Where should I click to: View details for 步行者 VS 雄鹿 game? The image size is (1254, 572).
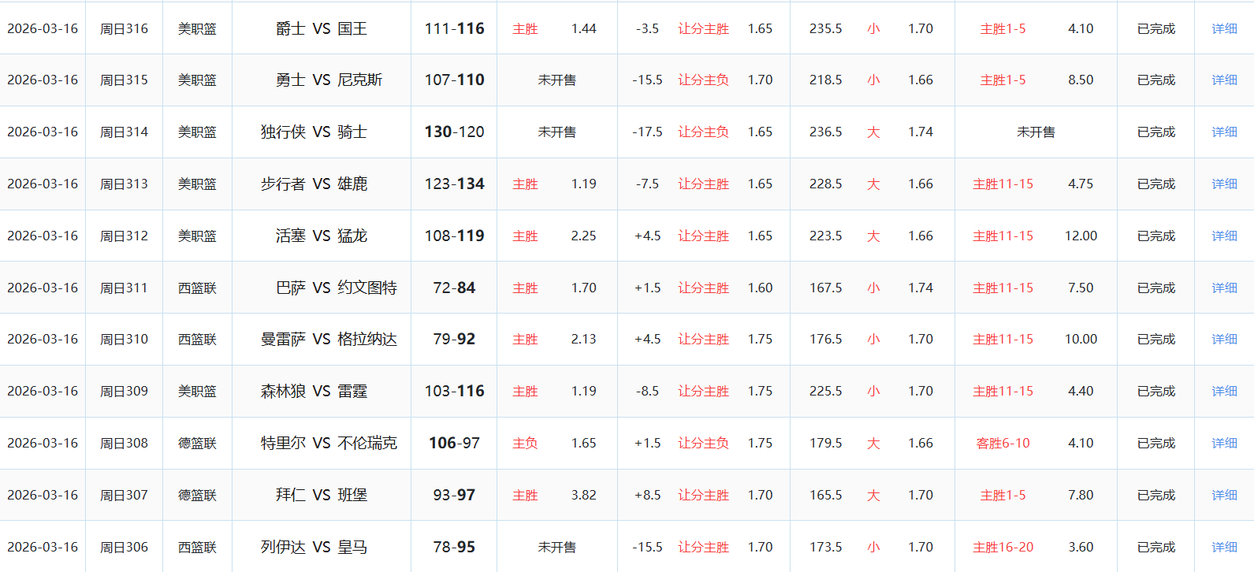[x=1224, y=184]
